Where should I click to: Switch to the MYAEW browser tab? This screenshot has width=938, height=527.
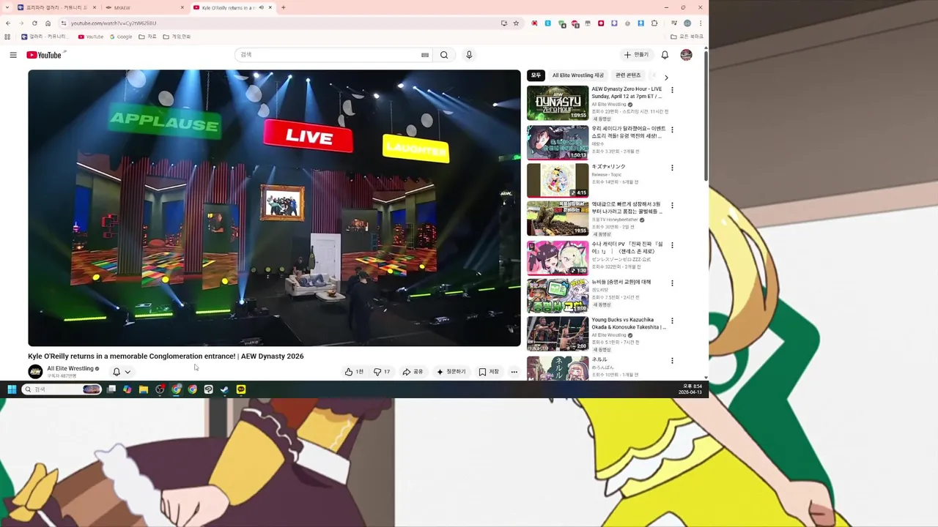tap(145, 7)
